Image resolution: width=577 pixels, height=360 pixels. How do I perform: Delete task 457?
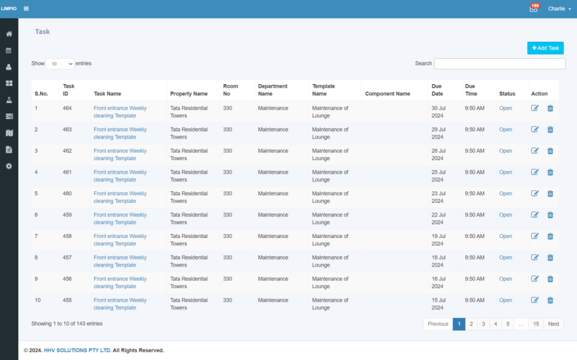point(550,258)
